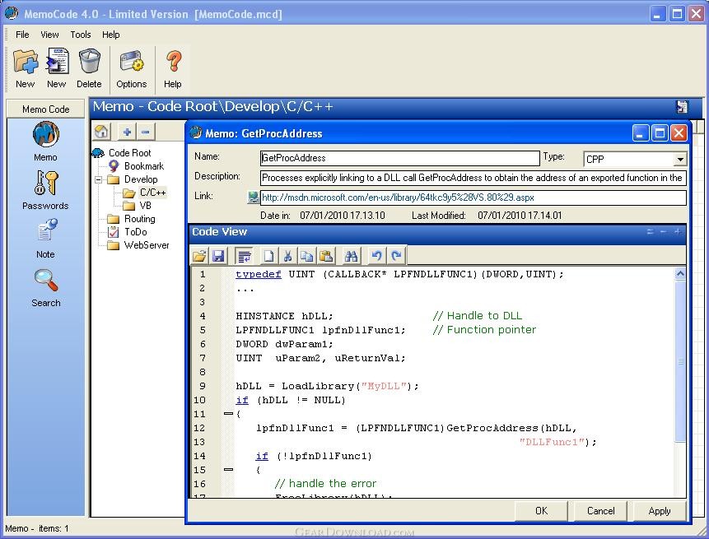Select the ToDo item in the tree
The image size is (709, 539).
[136, 232]
